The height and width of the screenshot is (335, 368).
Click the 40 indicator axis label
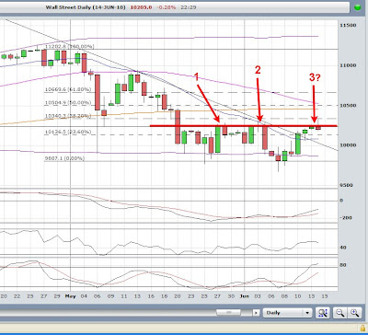pos(343,248)
